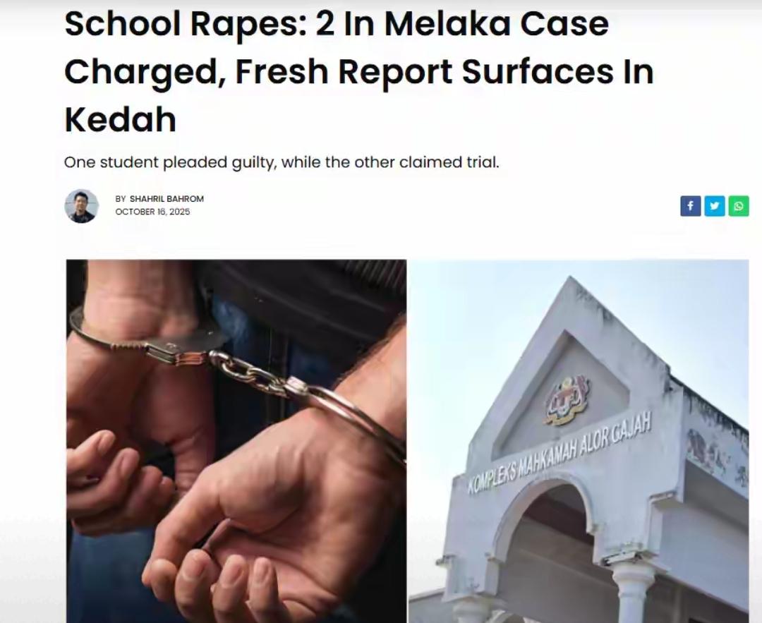
Task: Open the School Rapes headline
Action: click(x=358, y=71)
